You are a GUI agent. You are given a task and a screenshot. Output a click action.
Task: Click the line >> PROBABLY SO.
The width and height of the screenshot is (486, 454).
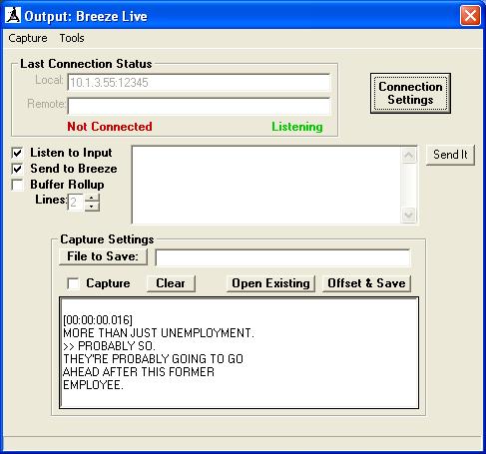click(109, 346)
